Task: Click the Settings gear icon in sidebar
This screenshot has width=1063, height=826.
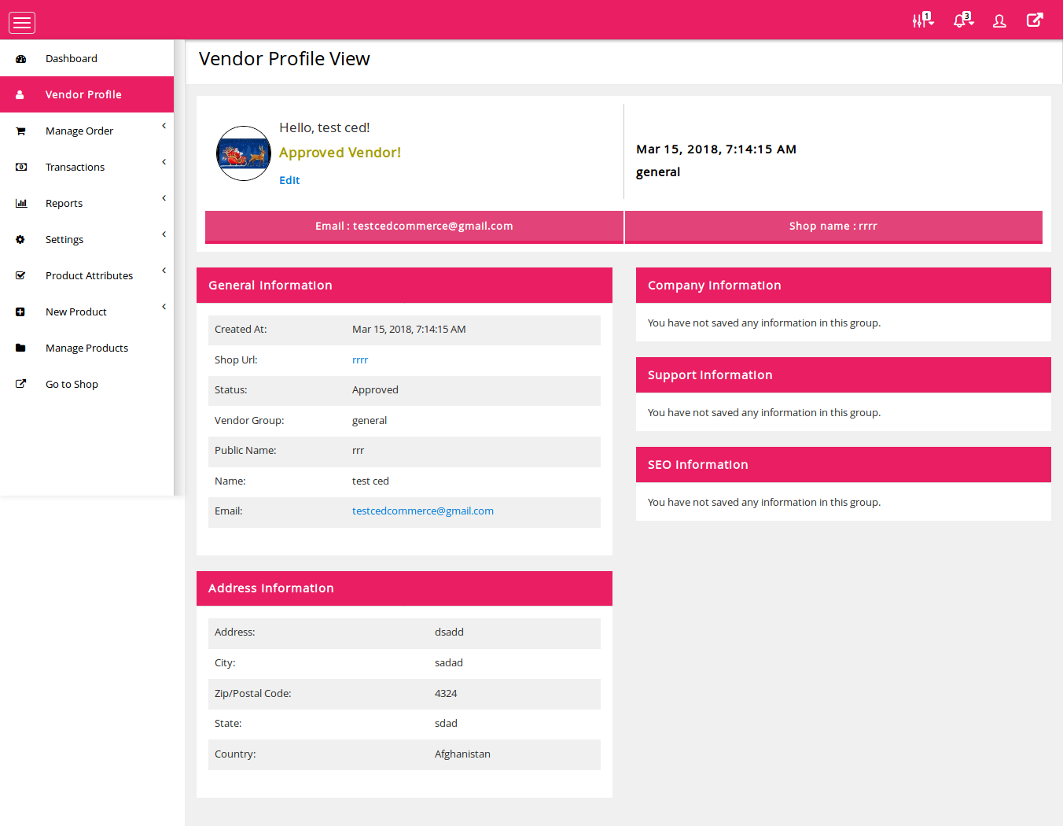Action: pos(21,240)
